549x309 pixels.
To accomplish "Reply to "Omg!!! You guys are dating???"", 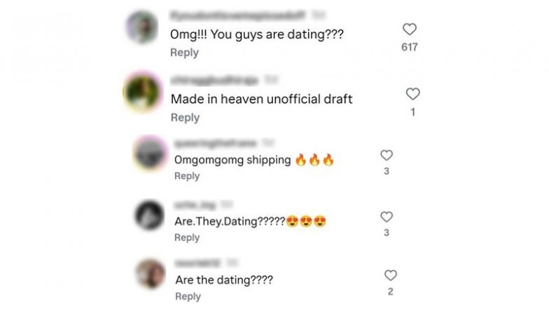I will pyautogui.click(x=184, y=53).
